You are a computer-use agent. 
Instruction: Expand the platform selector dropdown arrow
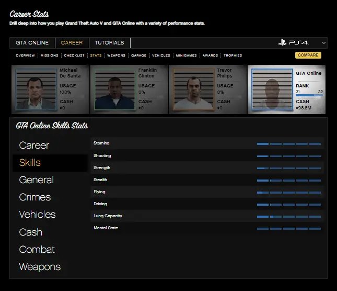[x=324, y=43]
